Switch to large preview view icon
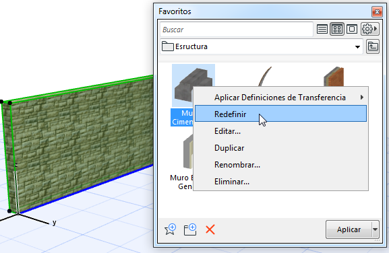The height and width of the screenshot is (253, 389). pyautogui.click(x=352, y=30)
